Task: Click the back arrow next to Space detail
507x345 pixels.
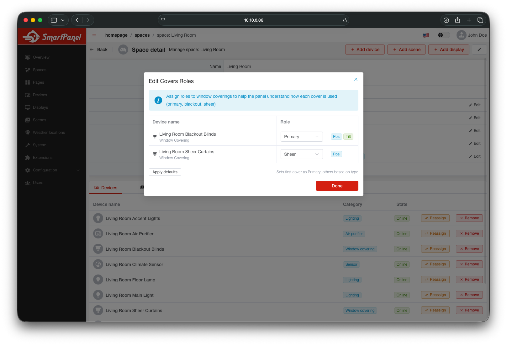Action: (x=91, y=50)
